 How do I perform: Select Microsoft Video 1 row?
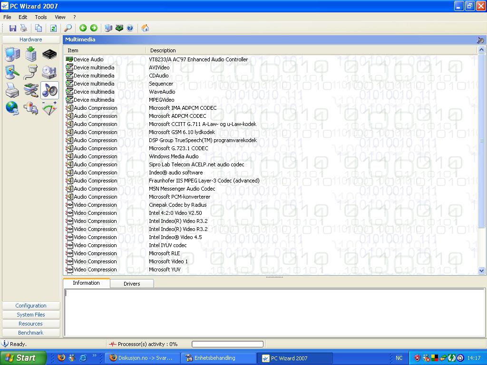(270, 261)
